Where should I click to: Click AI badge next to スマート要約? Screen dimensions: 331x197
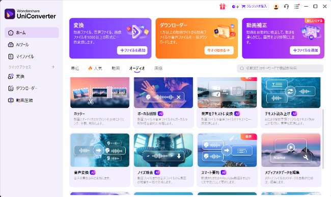click(224, 173)
